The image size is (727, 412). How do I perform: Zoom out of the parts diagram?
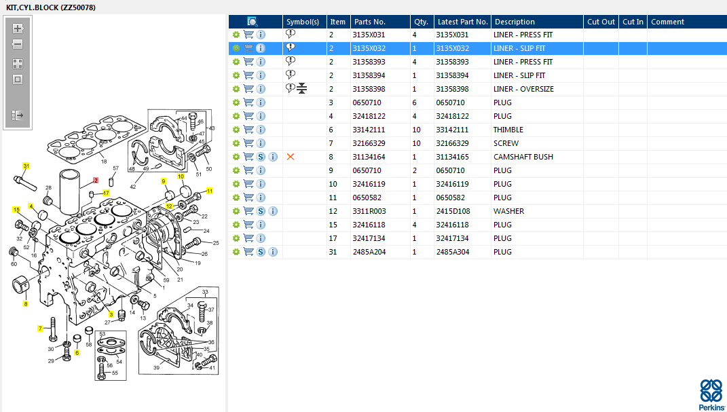(18, 45)
